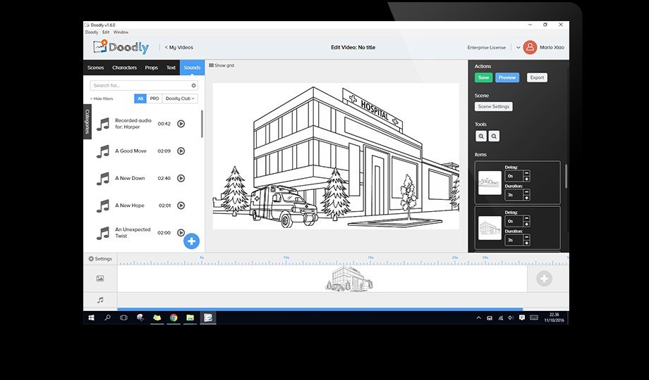Image resolution: width=649 pixels, height=380 pixels.
Task: Open the account dropdown arrow
Action: point(518,48)
